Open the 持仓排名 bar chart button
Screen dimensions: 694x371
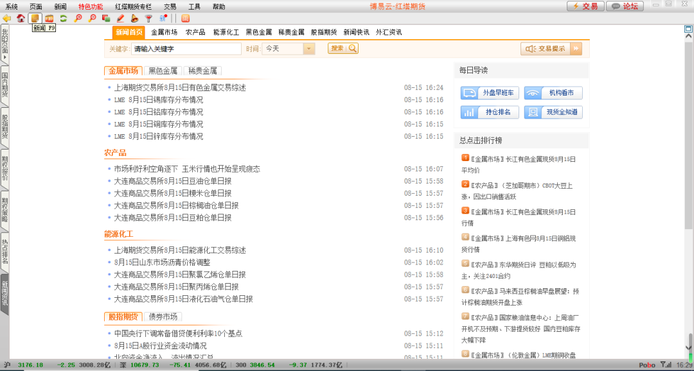point(490,112)
